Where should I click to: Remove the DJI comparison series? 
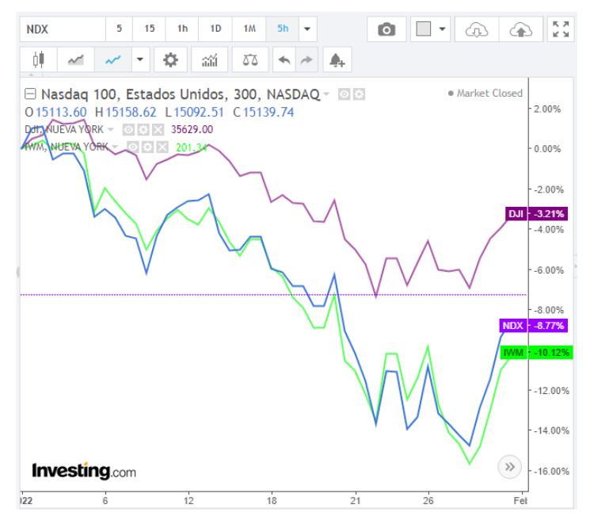tap(158, 130)
